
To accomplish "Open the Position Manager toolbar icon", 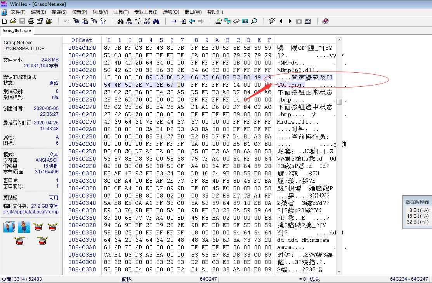I will [272, 21].
